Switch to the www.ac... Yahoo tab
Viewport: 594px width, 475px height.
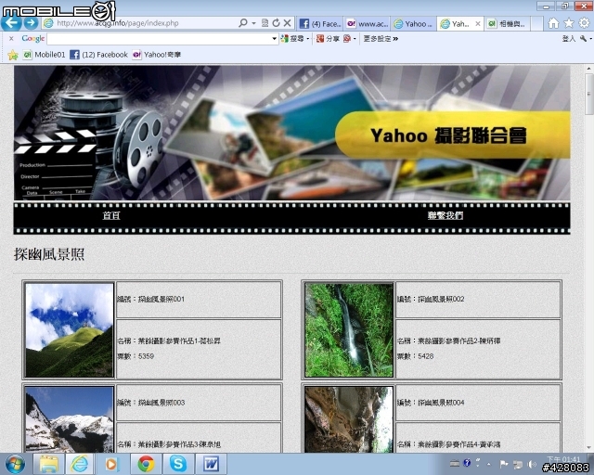368,24
